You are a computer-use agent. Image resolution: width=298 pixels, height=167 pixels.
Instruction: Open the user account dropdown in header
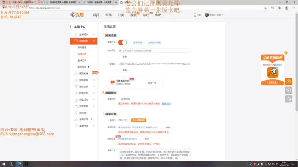click(214, 15)
